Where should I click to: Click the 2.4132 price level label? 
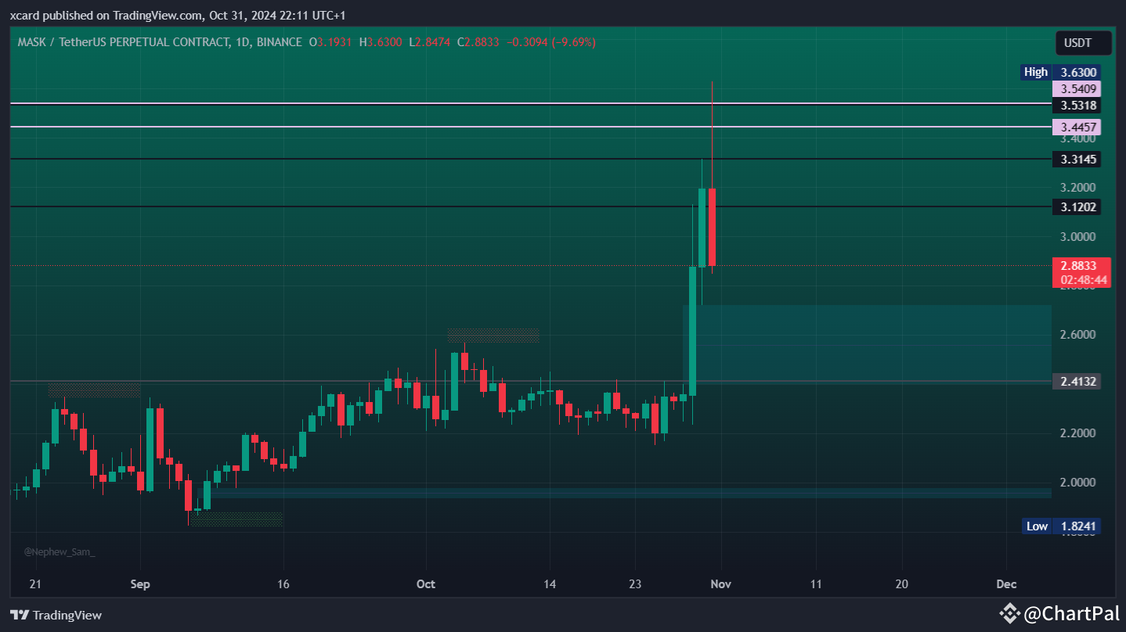point(1077,382)
